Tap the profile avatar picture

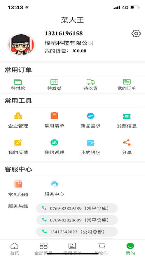[x=21, y=45]
